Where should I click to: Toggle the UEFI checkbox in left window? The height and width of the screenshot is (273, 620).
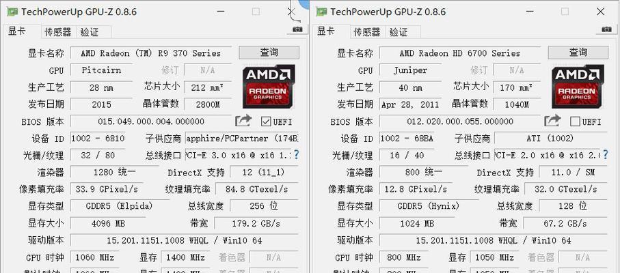tap(266, 121)
